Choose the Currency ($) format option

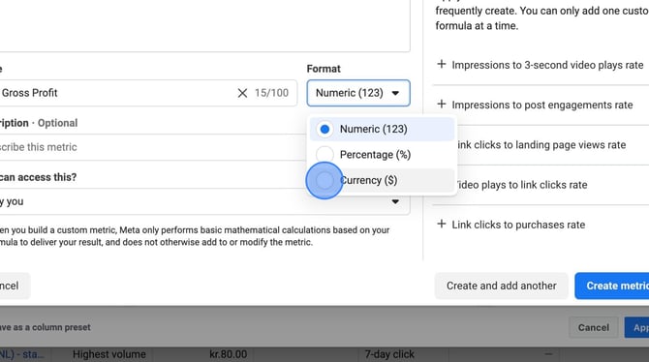point(382,180)
